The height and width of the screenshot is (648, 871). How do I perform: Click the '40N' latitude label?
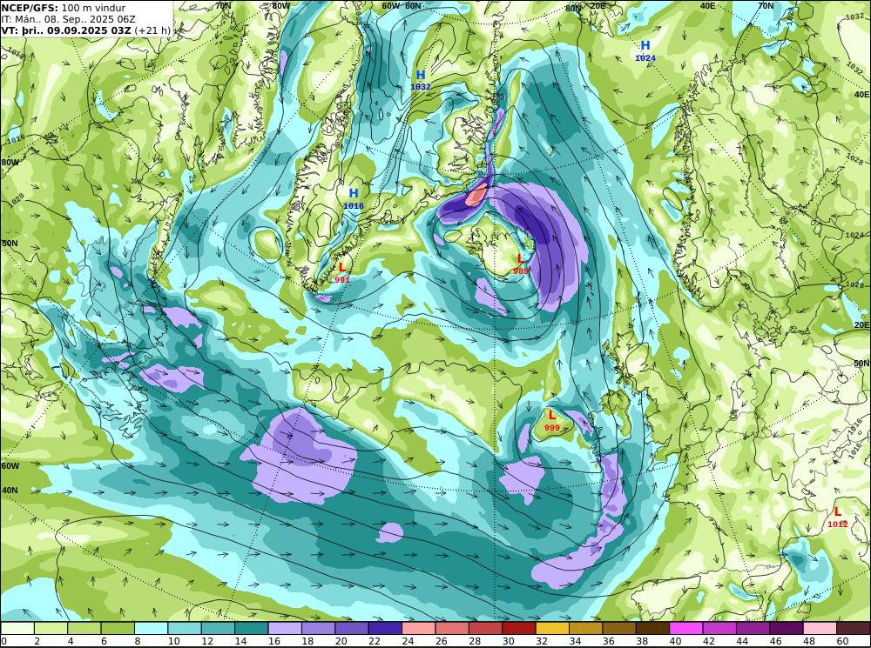pos(10,491)
